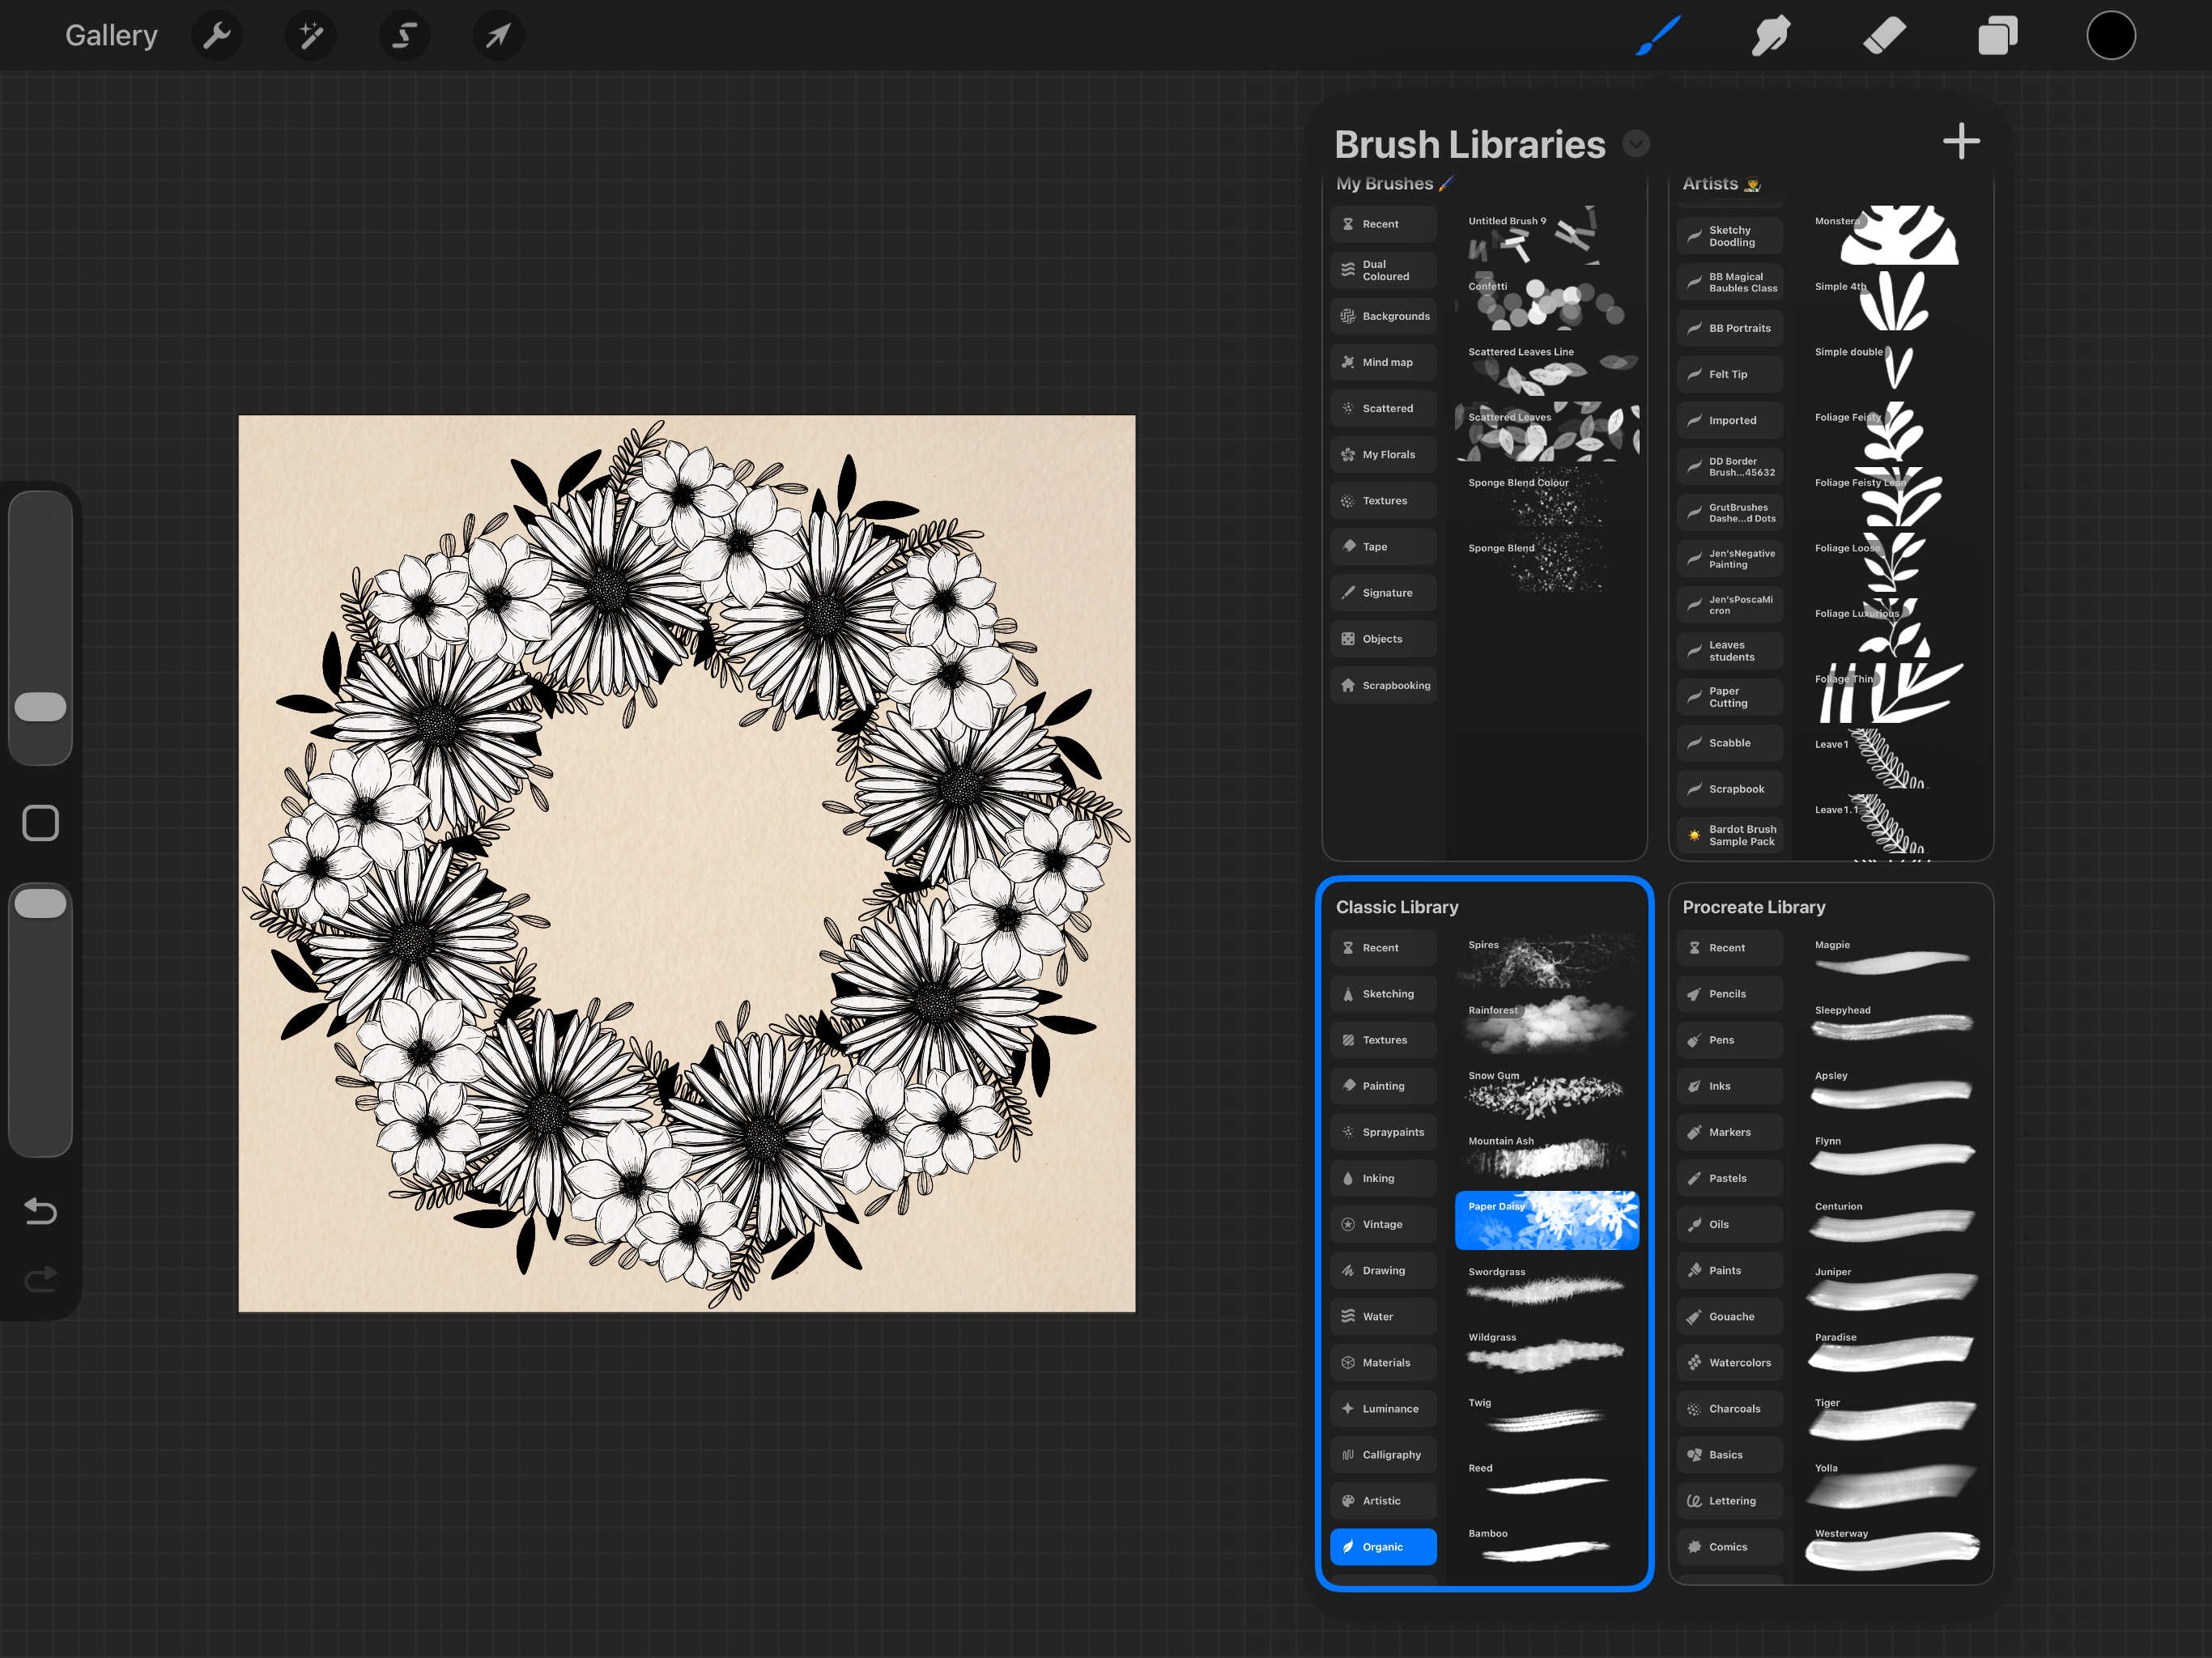The width and height of the screenshot is (2212, 1658).
Task: Open the Layers panel
Action: click(x=1997, y=36)
